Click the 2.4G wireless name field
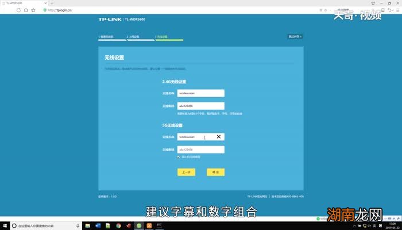This screenshot has width=402, height=230. click(201, 93)
